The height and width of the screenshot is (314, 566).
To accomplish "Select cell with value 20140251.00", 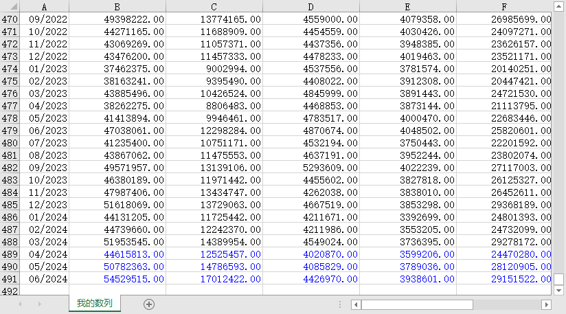I will point(504,69).
